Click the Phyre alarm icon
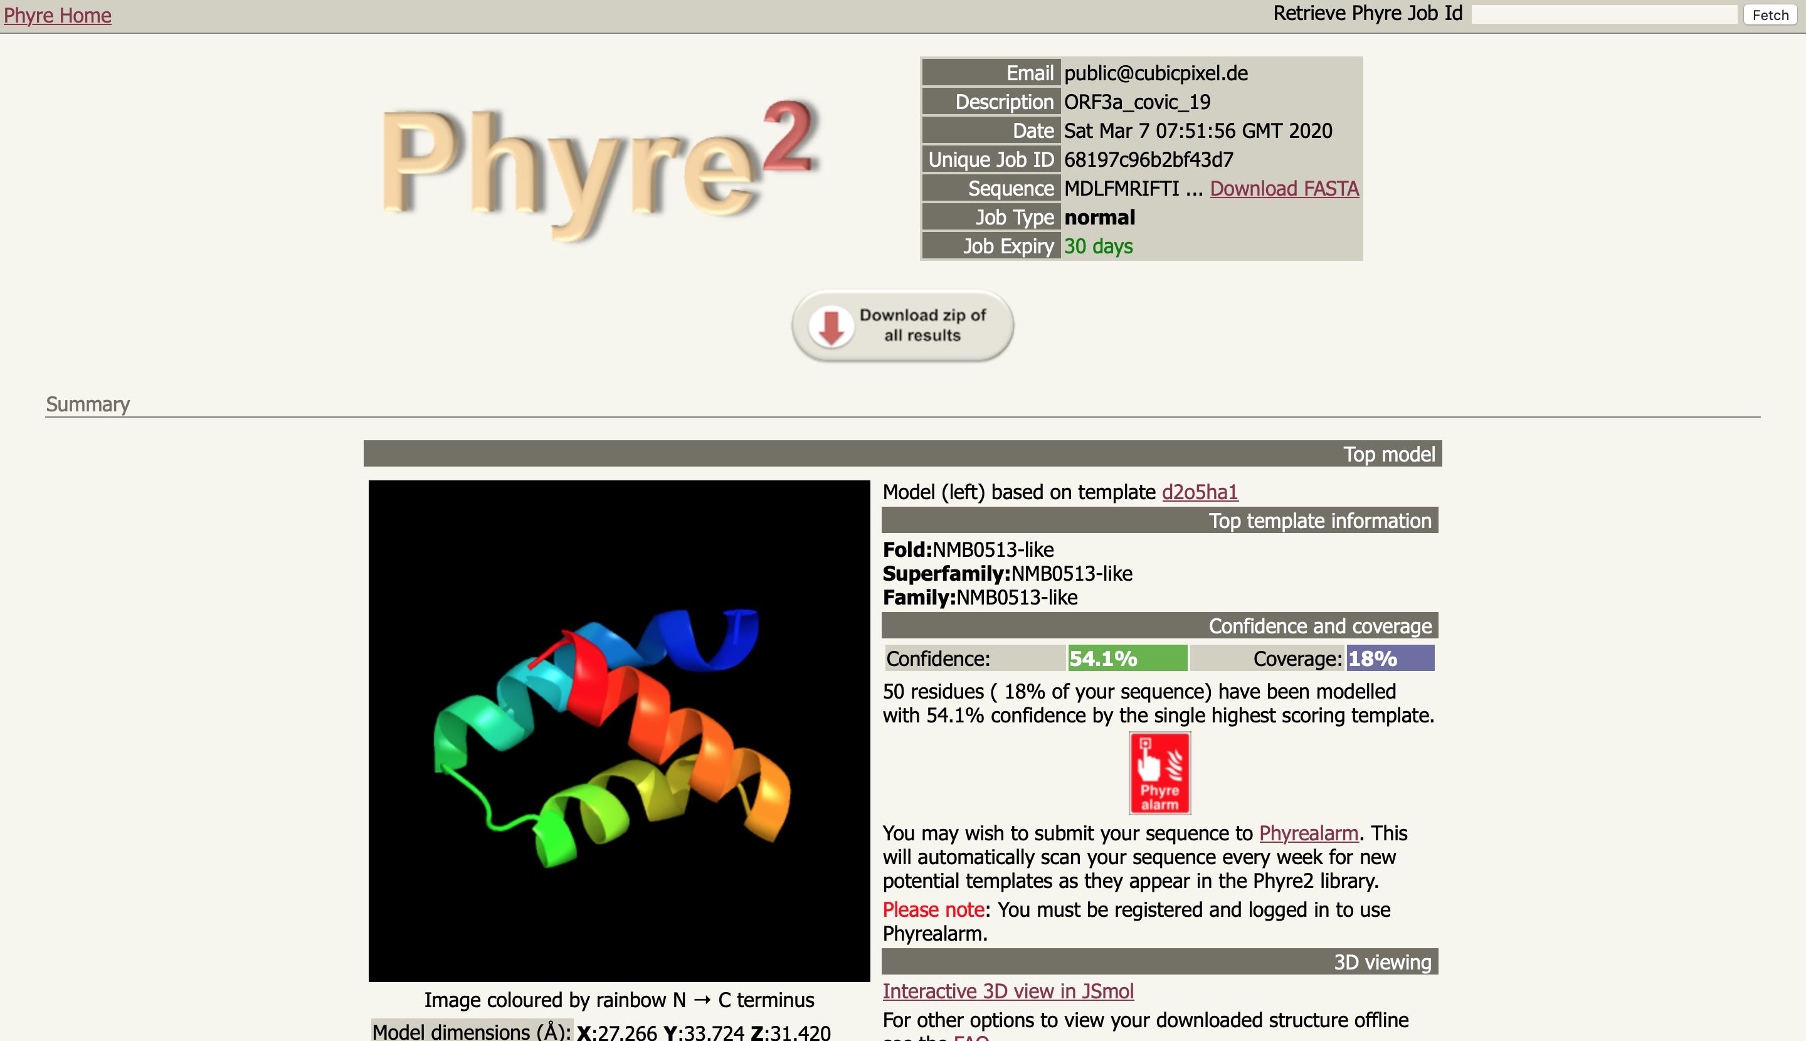 point(1159,773)
